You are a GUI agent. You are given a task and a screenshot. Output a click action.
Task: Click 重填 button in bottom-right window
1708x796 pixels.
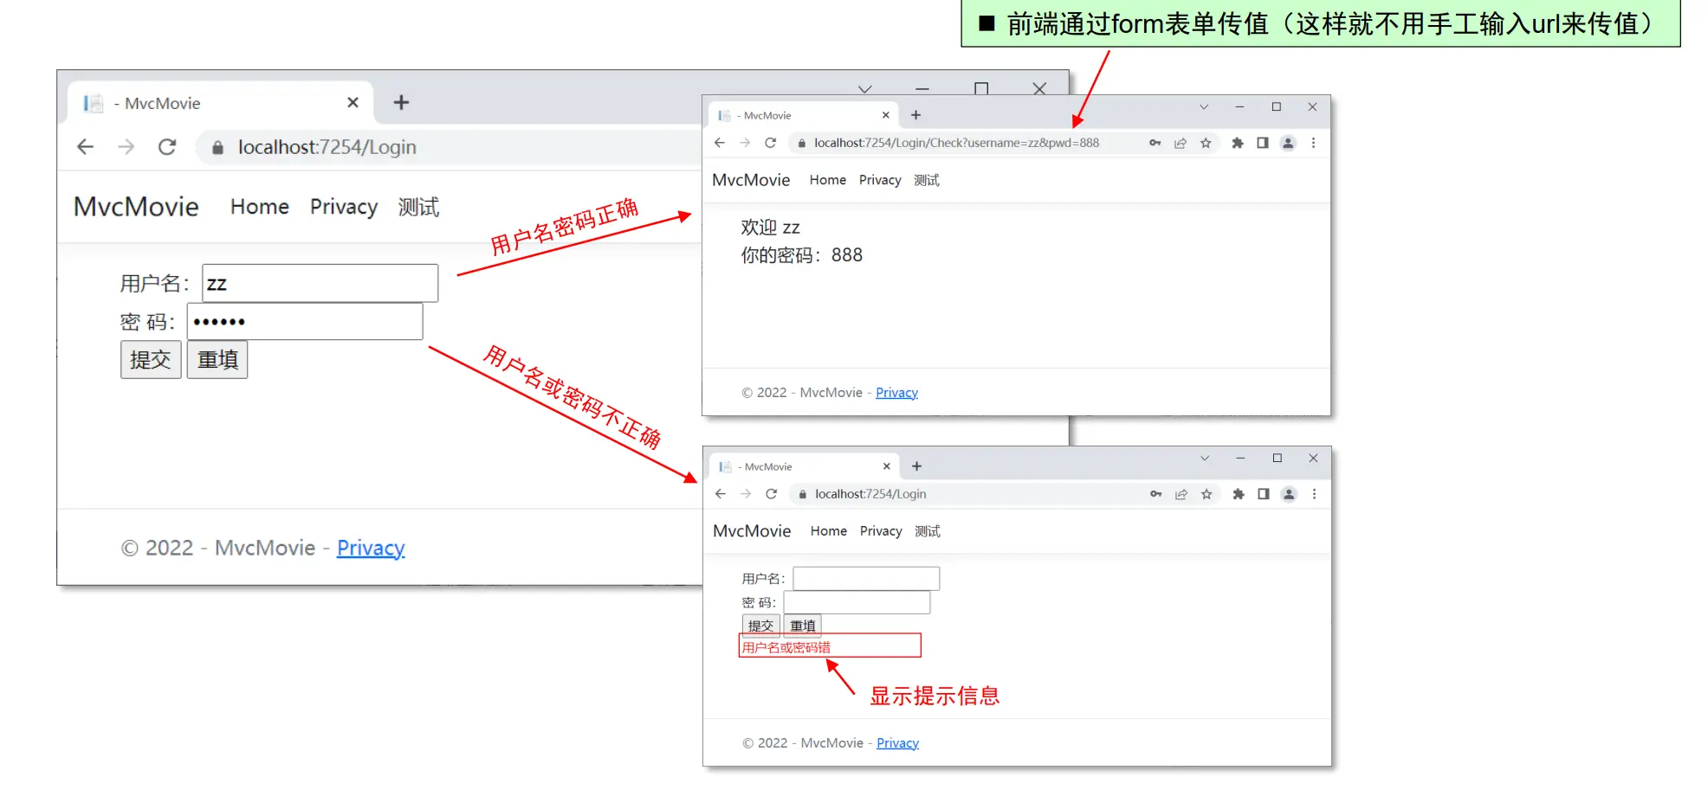[803, 626]
